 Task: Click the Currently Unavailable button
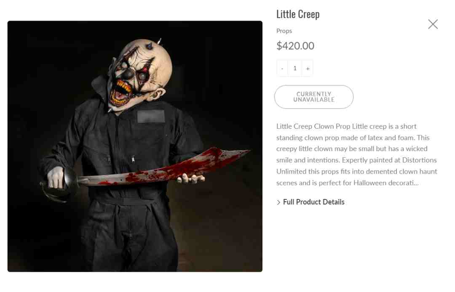(314, 97)
